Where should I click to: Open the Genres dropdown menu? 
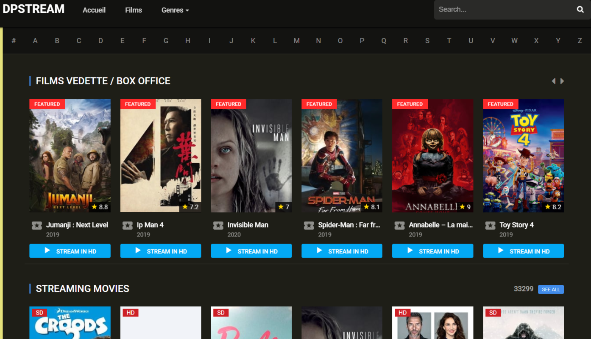[175, 10]
